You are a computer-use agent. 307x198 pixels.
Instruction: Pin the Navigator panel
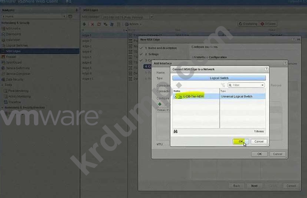[77, 10]
